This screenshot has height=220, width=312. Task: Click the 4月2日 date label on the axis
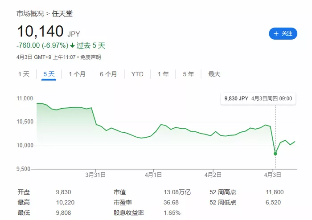[x=213, y=175]
